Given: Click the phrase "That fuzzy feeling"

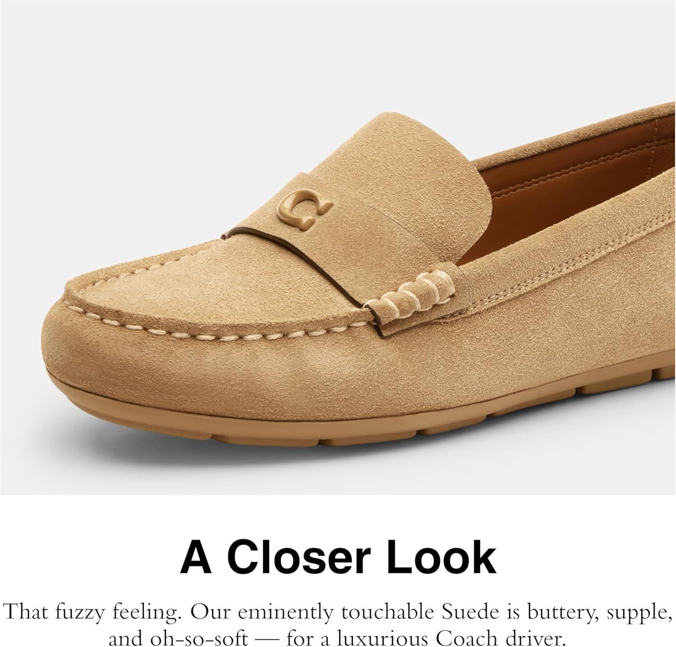Looking at the screenshot, I should tap(94, 612).
